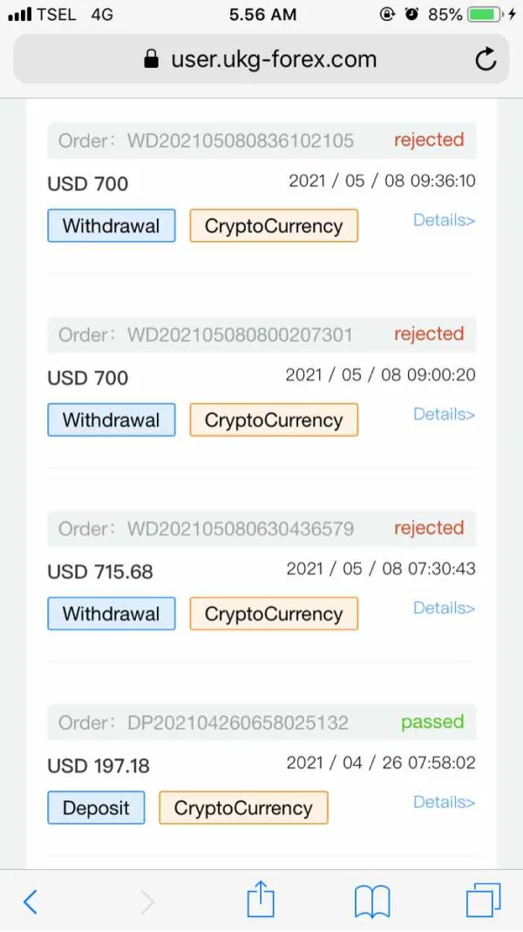Image resolution: width=523 pixels, height=932 pixels.
Task: Tap CryptoCurrency tag on the deposit order
Action: click(243, 808)
